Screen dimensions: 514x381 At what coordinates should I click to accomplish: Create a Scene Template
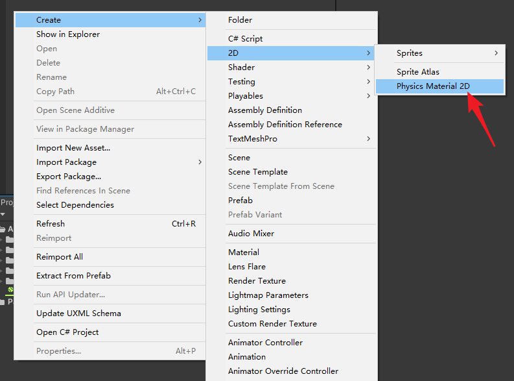[291, 172]
